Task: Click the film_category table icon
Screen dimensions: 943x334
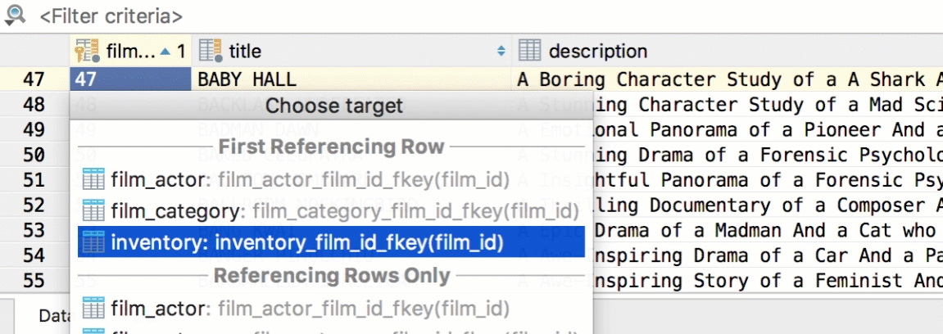Action: [x=94, y=211]
